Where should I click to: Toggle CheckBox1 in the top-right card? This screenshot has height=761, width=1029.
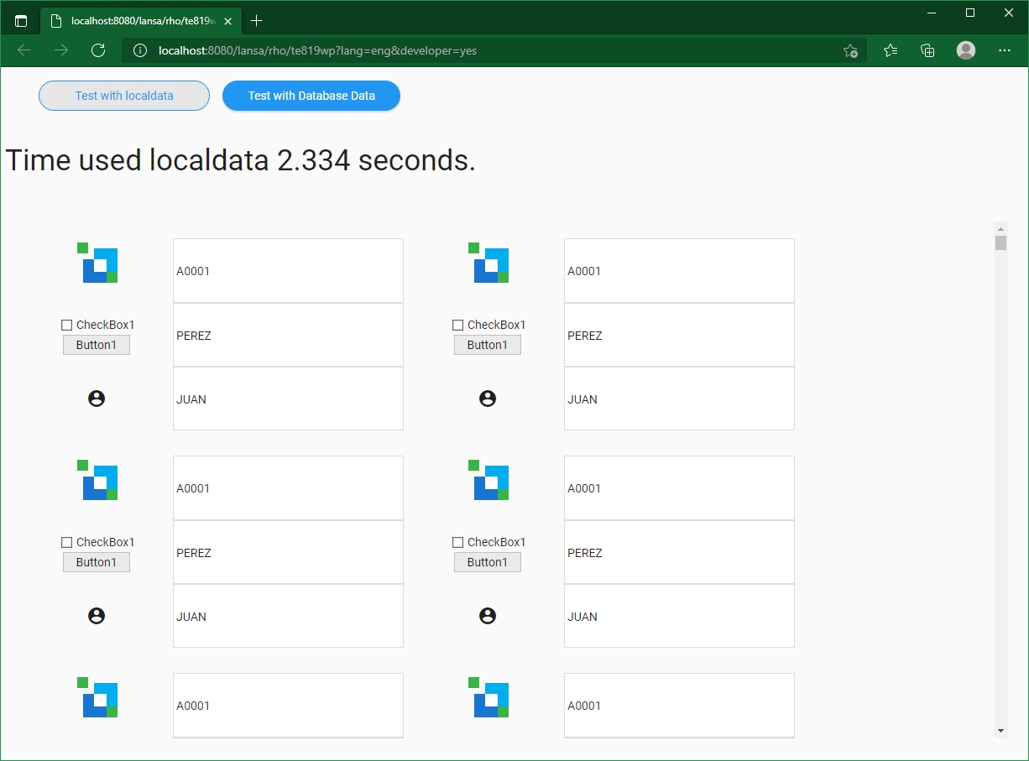[458, 325]
